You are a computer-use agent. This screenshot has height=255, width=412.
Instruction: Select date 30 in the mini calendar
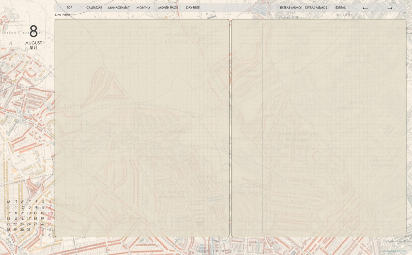(x=22, y=230)
